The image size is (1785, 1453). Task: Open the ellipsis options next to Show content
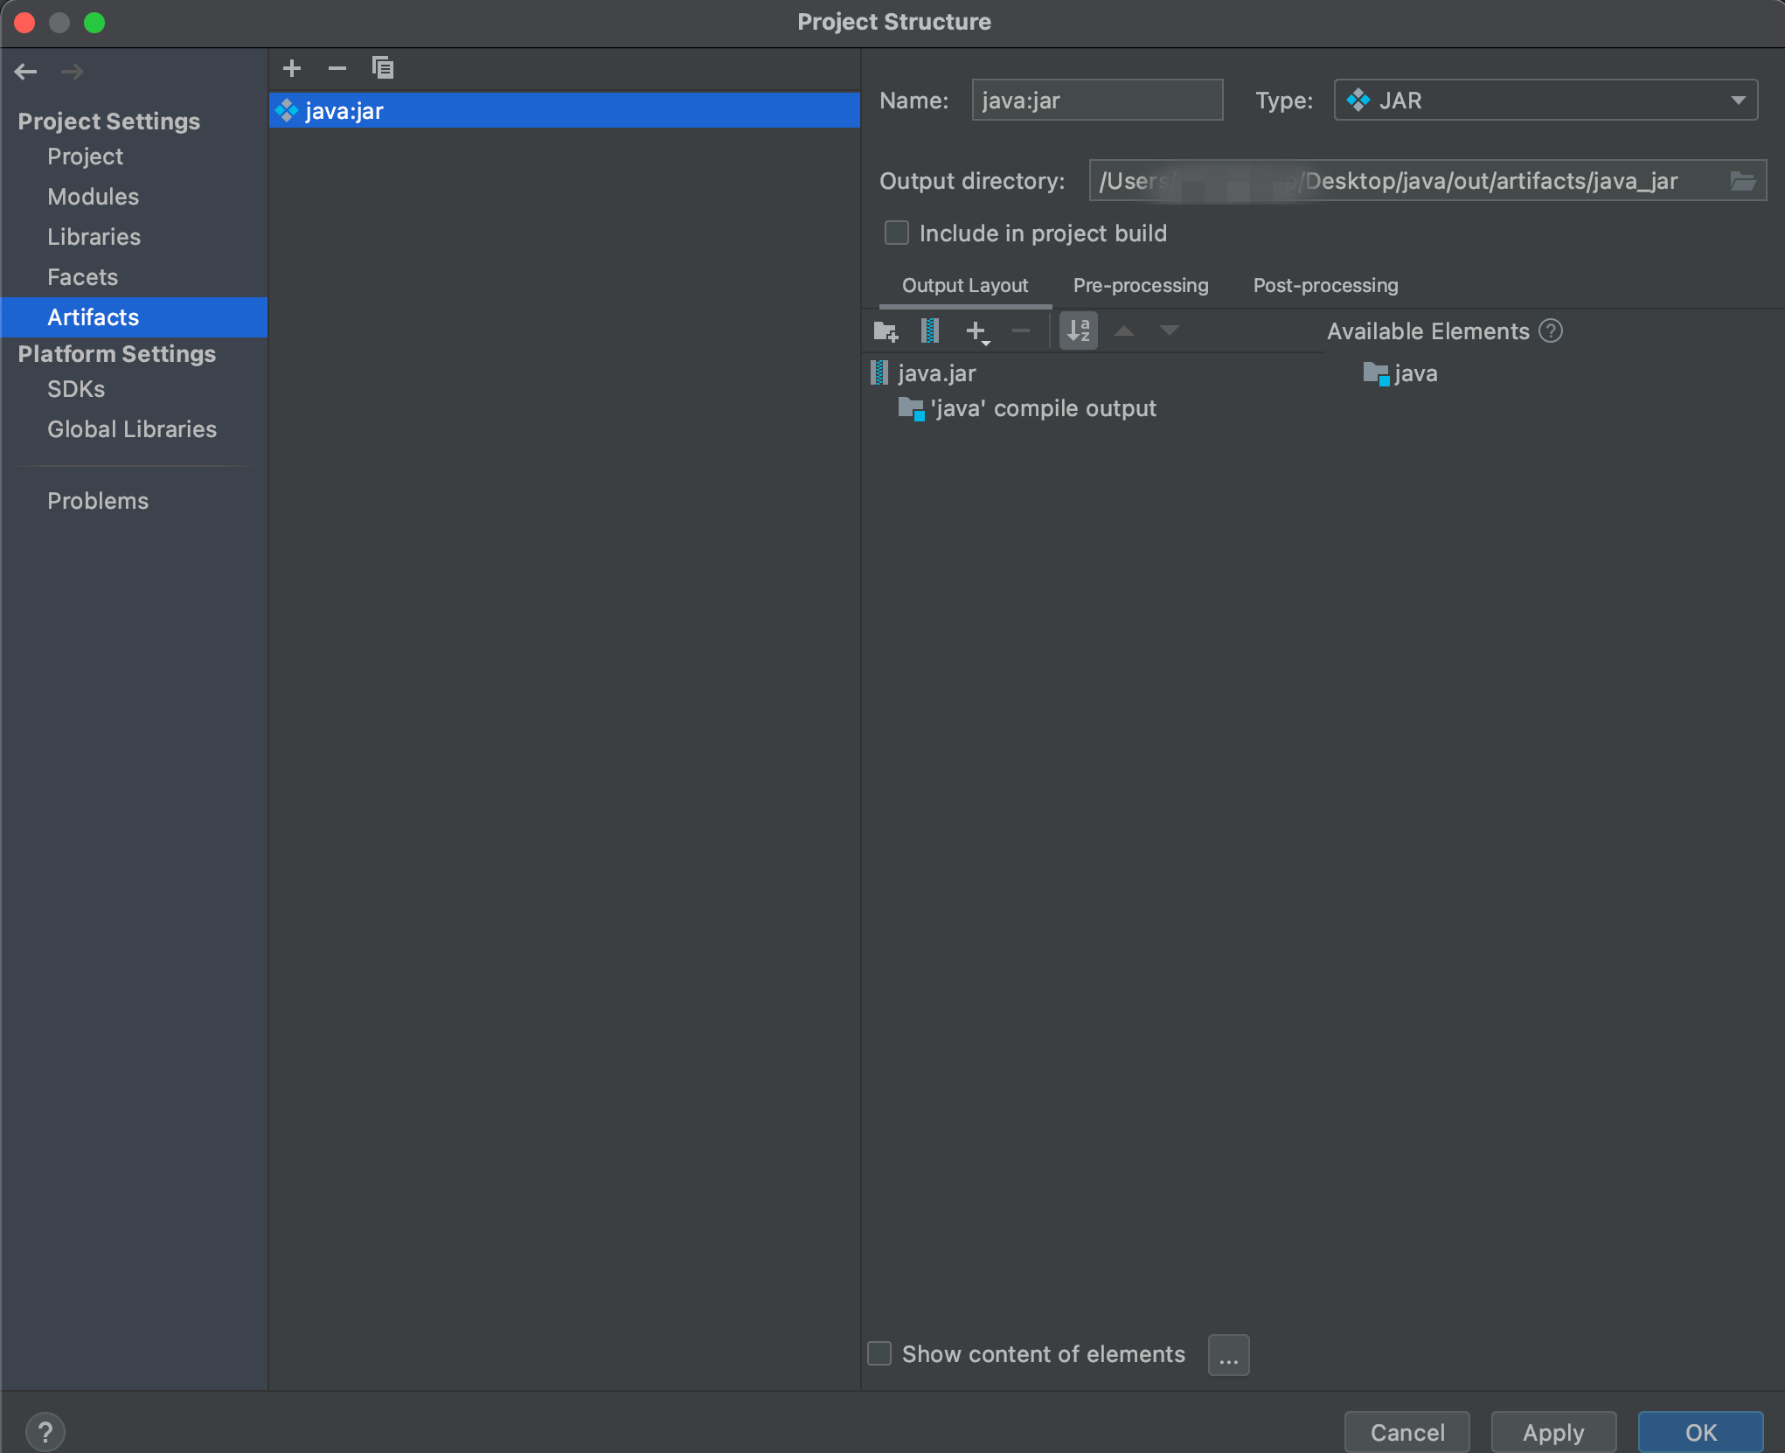pos(1228,1355)
